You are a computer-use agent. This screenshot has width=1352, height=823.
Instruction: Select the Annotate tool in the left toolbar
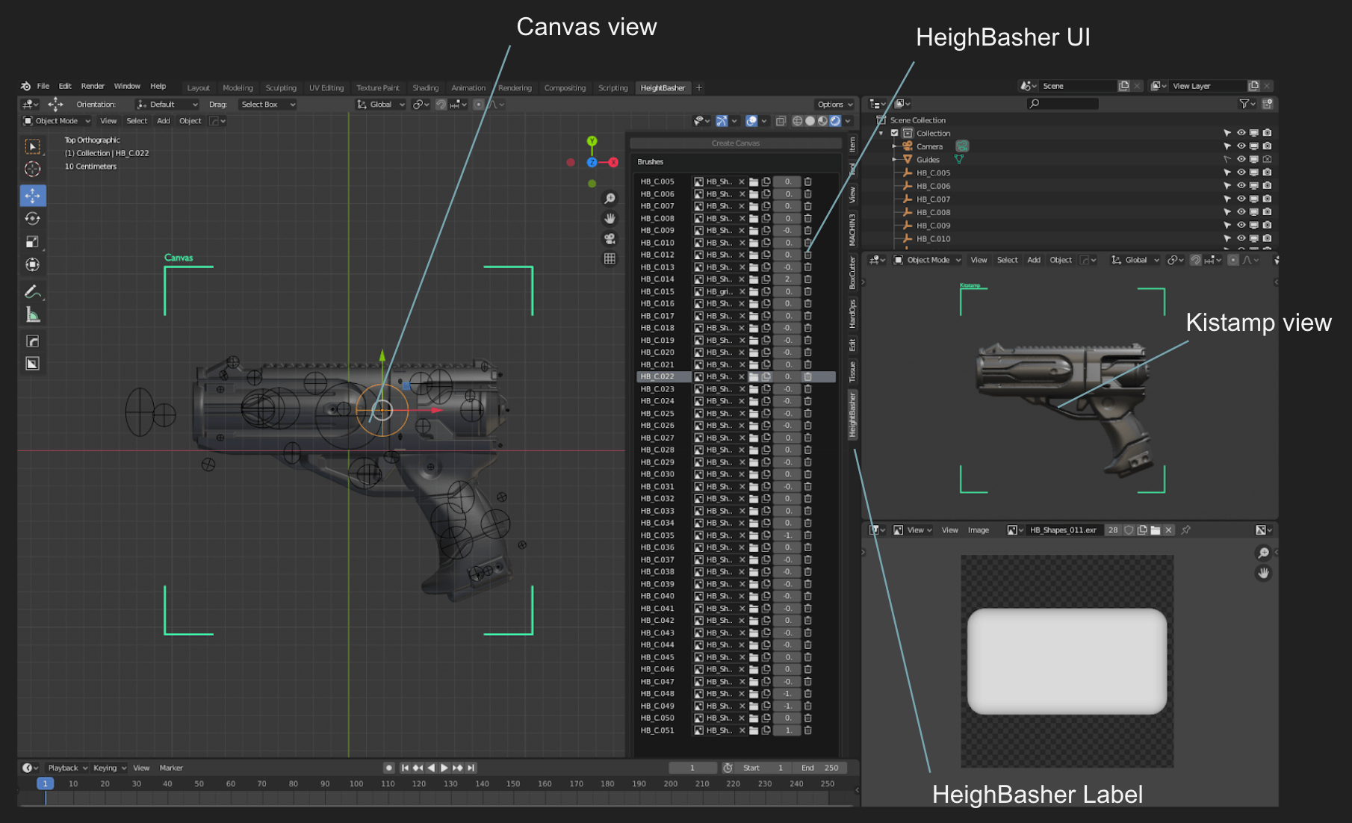tap(32, 291)
